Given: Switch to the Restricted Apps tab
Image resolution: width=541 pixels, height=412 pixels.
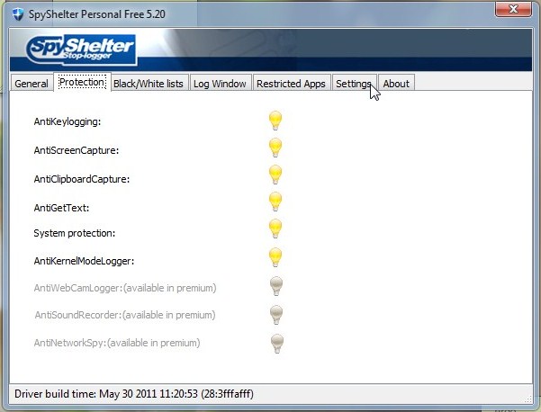Looking at the screenshot, I should point(291,84).
